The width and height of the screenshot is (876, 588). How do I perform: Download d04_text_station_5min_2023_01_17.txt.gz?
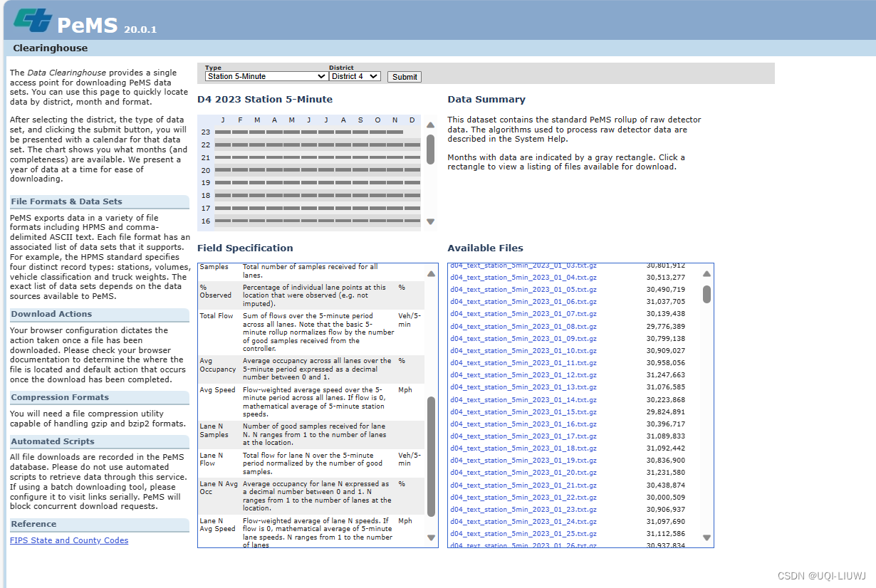tap(523, 436)
